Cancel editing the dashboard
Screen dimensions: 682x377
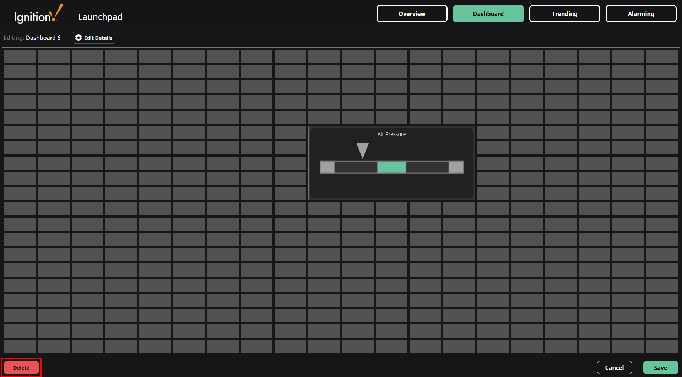point(614,367)
